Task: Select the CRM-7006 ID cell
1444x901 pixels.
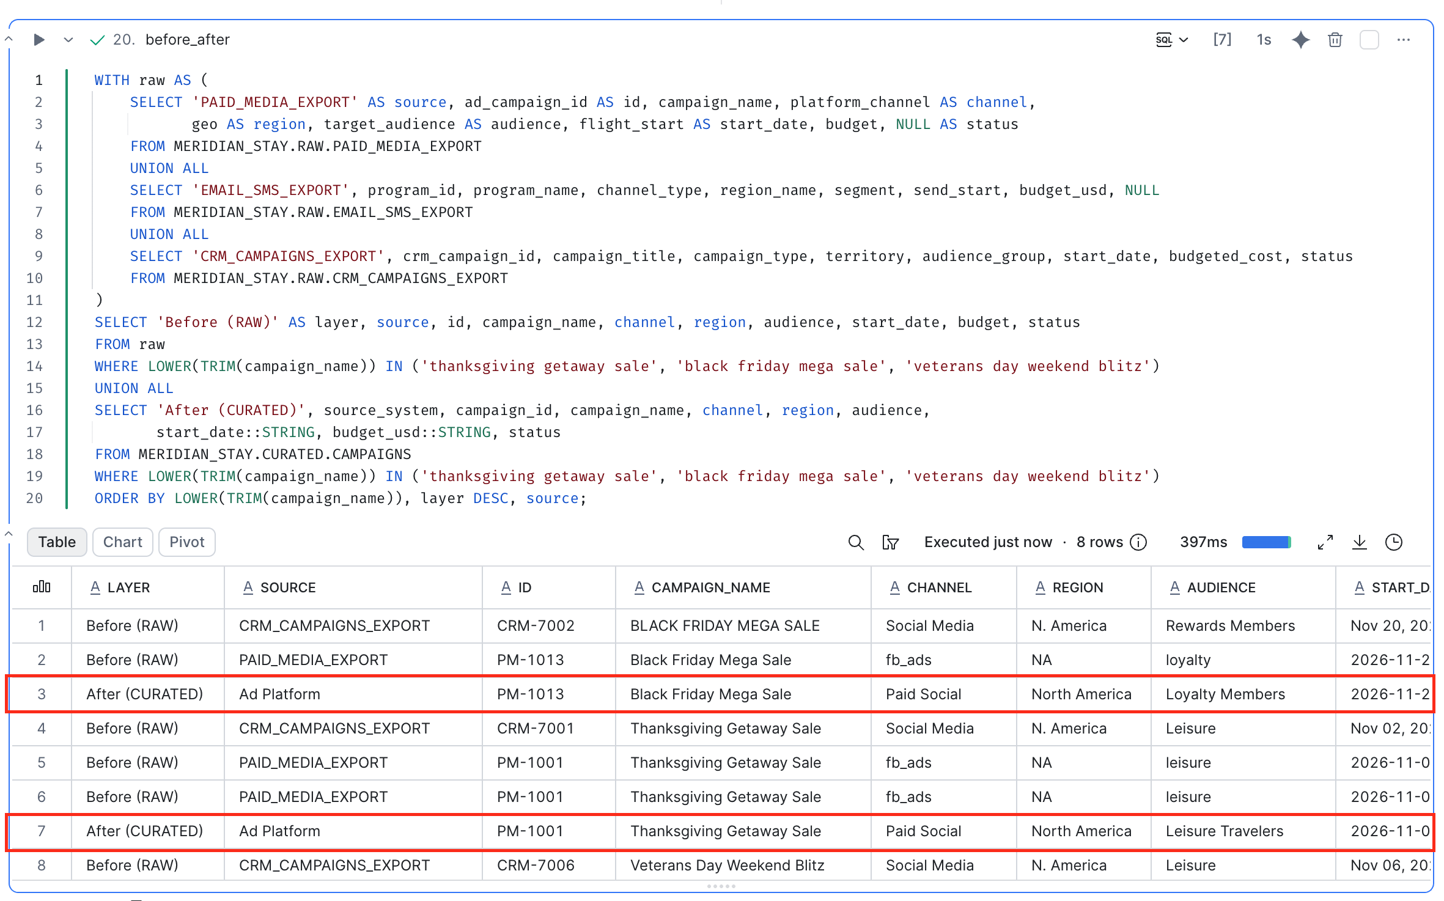Action: coord(549,866)
